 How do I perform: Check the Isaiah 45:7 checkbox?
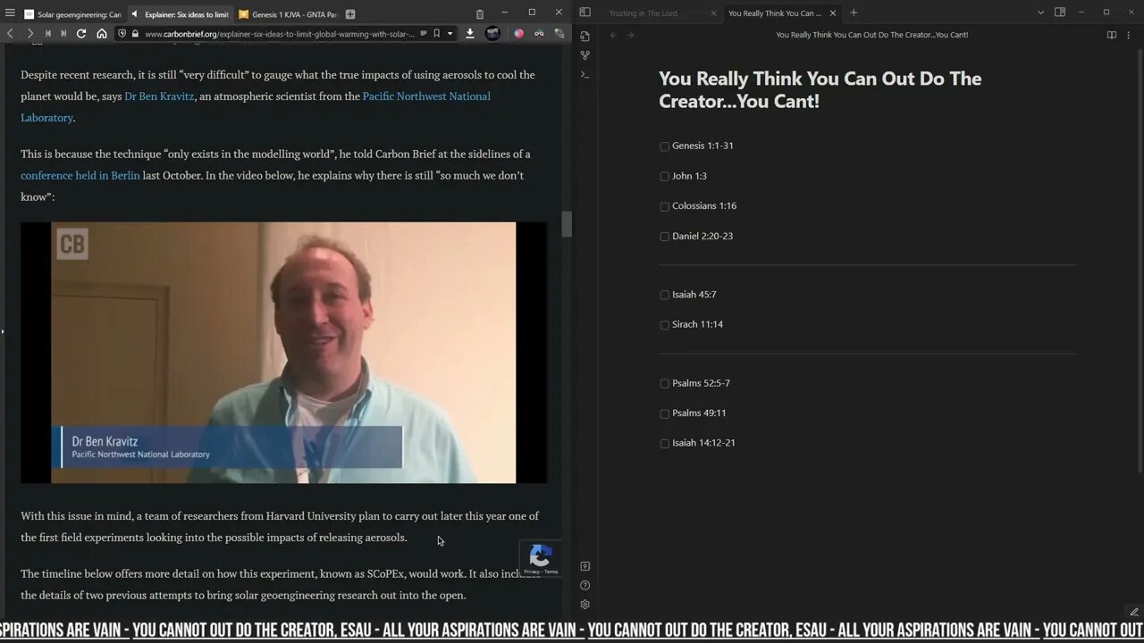(x=664, y=295)
